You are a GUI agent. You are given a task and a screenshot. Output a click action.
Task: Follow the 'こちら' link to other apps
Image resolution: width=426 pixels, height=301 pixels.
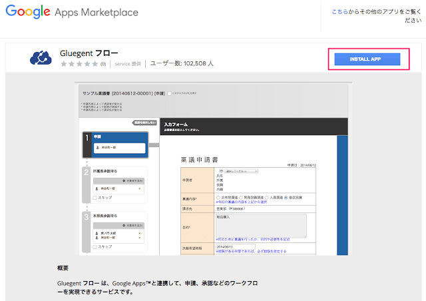[340, 12]
